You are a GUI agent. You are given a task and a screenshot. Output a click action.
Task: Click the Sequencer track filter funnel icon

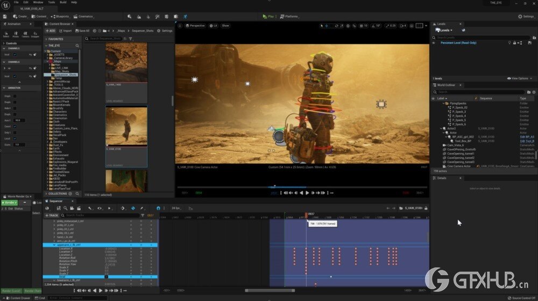tap(143, 216)
